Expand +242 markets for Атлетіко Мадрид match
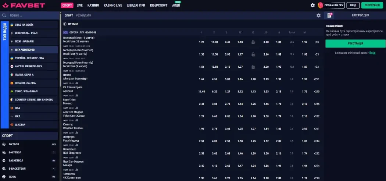 point(317,116)
